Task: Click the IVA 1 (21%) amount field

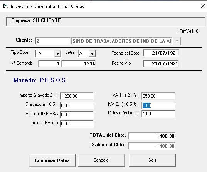Action: [x=158, y=96]
